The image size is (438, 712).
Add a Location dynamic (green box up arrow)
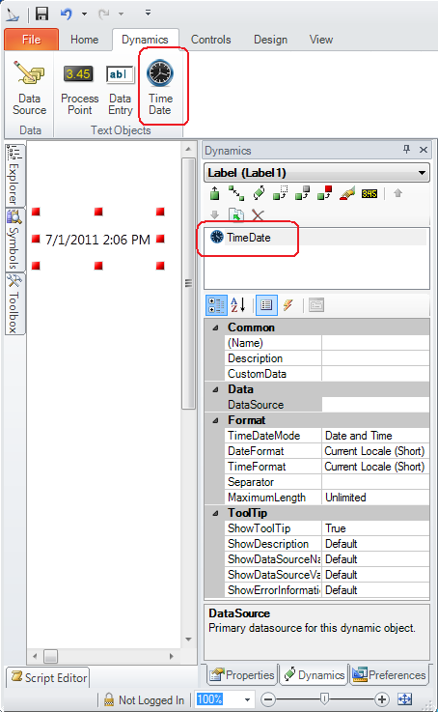pos(214,193)
